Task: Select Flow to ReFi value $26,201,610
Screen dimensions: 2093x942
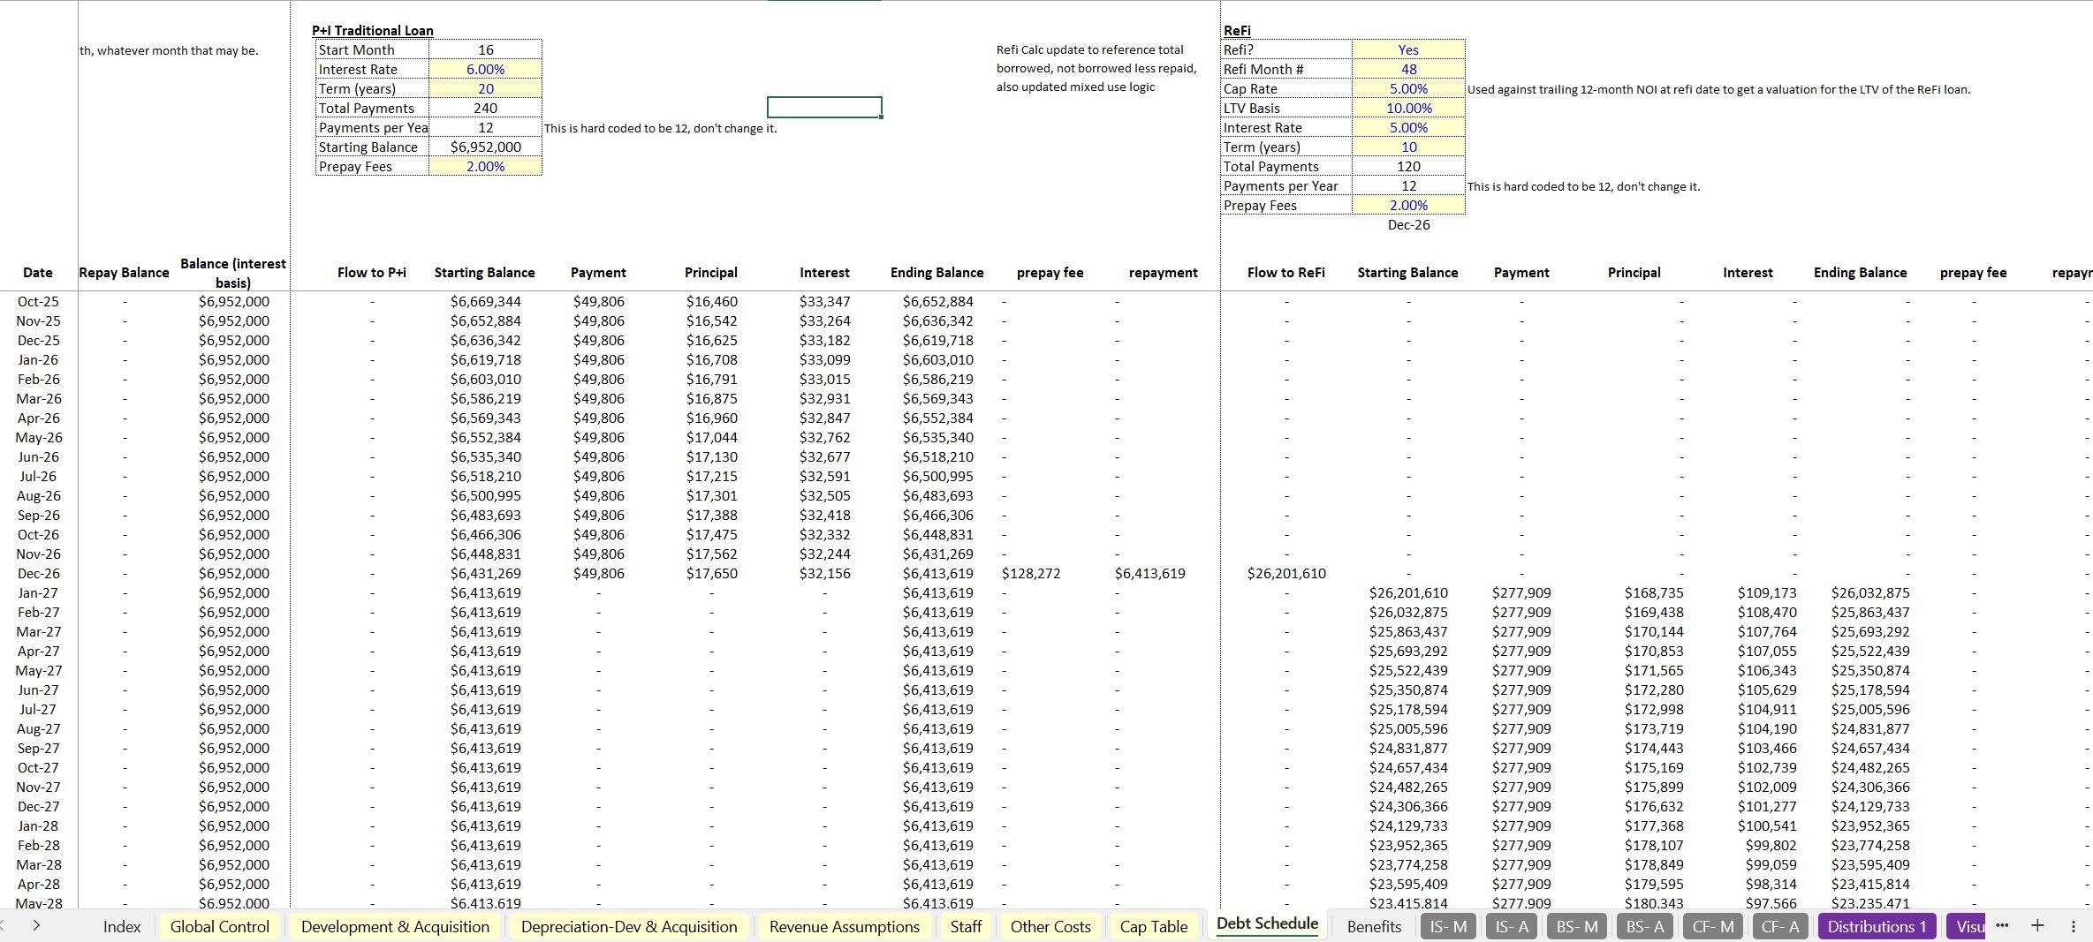Action: pos(1286,573)
